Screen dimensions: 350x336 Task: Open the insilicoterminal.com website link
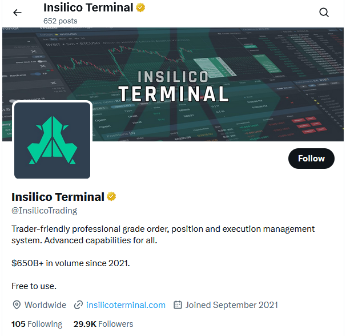tap(126, 305)
